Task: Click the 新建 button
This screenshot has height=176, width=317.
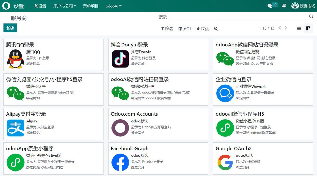Action: click(x=10, y=28)
